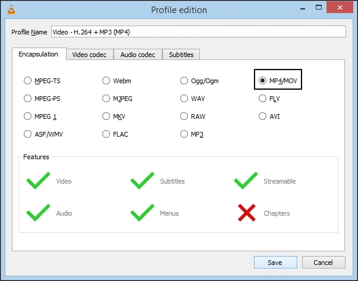
Task: Click the Profile Name label
Action: point(29,32)
